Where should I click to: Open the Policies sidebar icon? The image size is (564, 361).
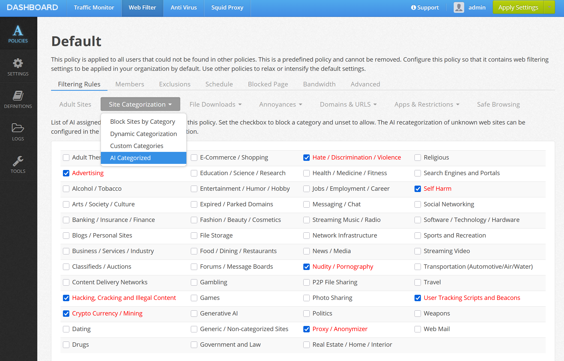pyautogui.click(x=18, y=31)
